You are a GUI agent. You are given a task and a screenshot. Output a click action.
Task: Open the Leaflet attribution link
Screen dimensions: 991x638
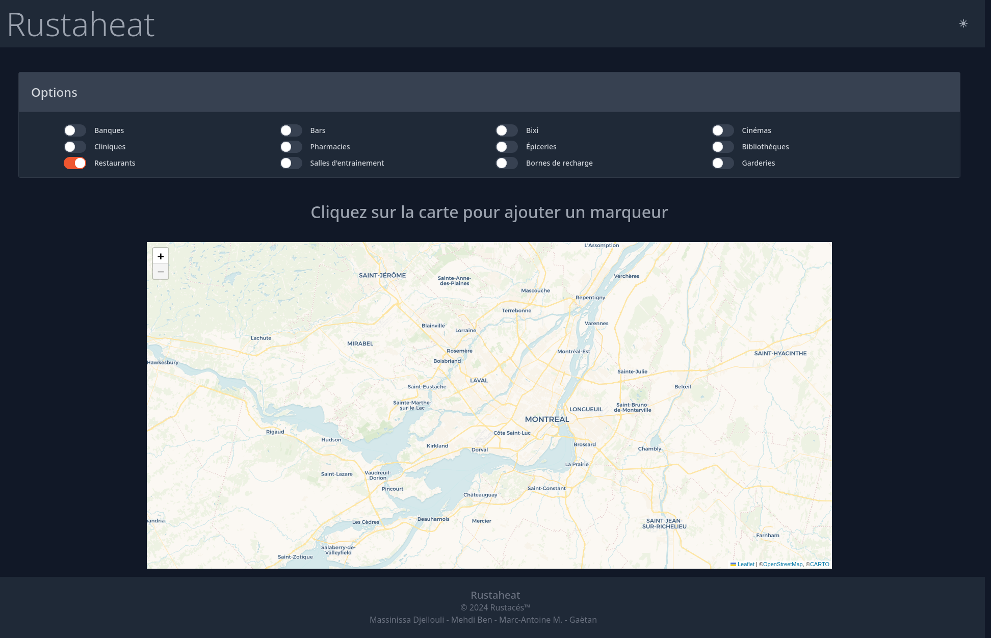(x=745, y=564)
